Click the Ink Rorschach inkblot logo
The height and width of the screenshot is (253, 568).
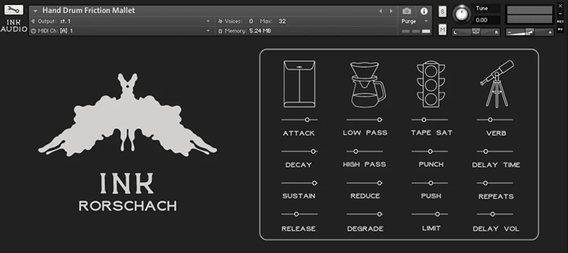[x=127, y=114]
